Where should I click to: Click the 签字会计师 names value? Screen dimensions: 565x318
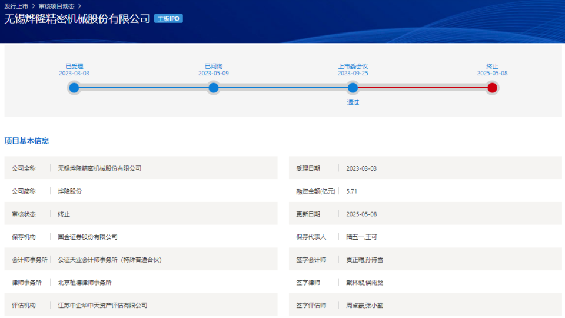[x=365, y=260]
